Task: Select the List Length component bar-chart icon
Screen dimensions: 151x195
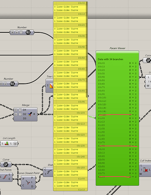Action: tap(7, 144)
